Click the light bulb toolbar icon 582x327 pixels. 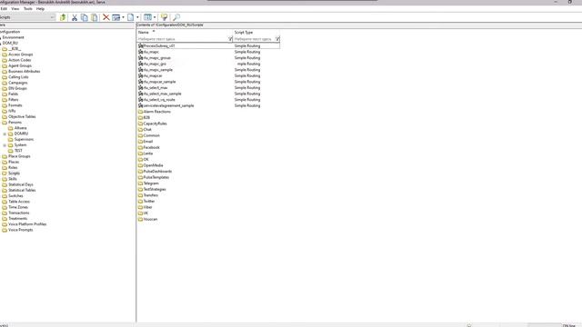(x=164, y=17)
